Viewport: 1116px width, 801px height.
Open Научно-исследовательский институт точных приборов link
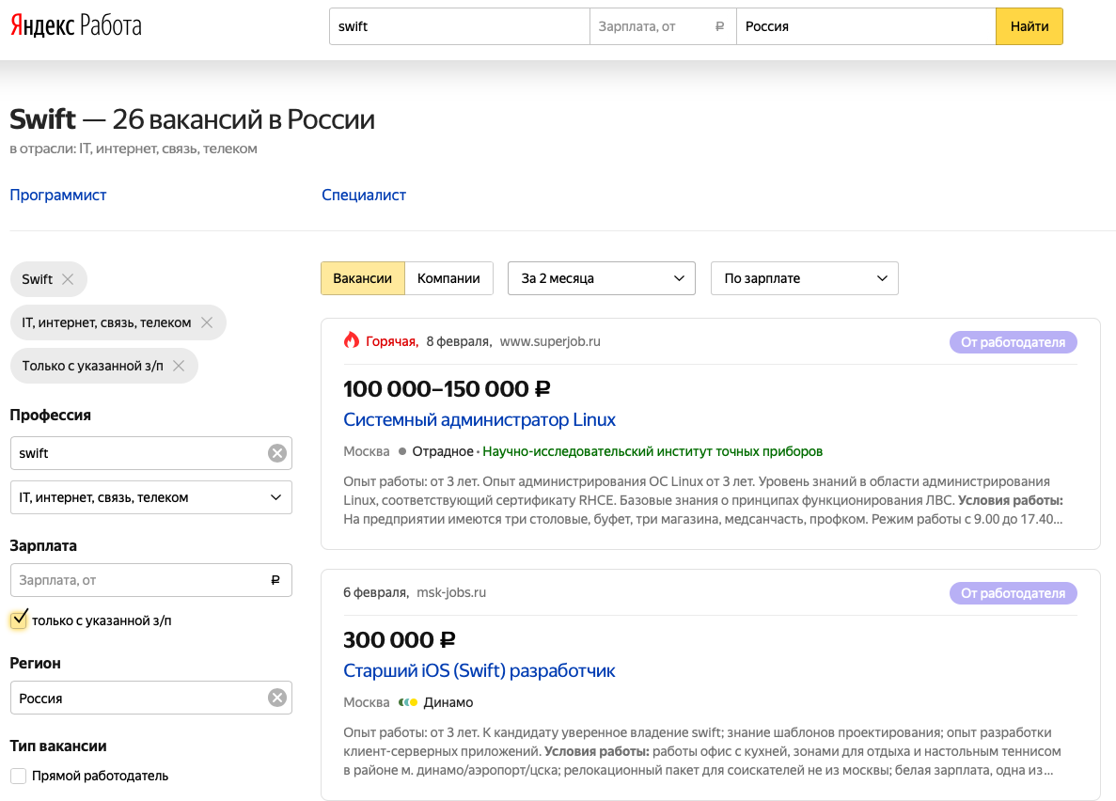652,451
